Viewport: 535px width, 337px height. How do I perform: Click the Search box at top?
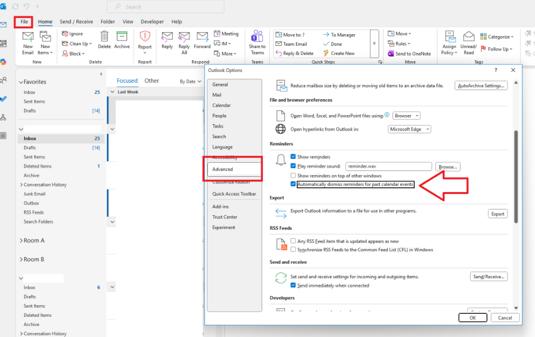coord(166,6)
